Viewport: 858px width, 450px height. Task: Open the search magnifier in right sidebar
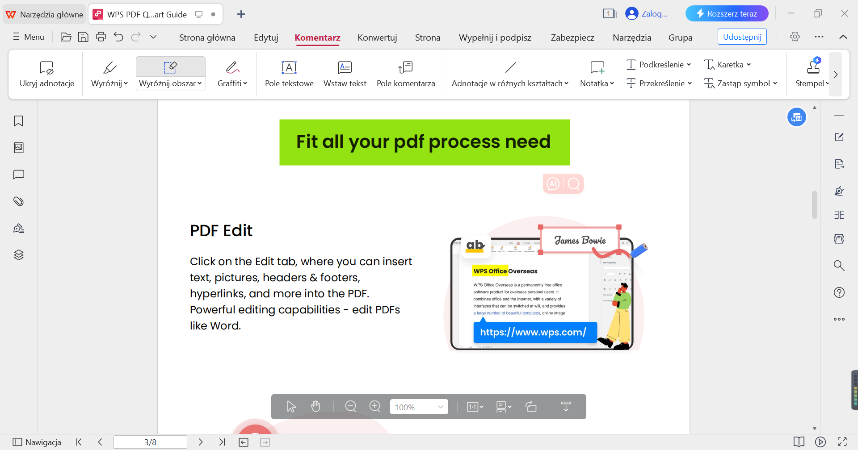[x=839, y=266]
